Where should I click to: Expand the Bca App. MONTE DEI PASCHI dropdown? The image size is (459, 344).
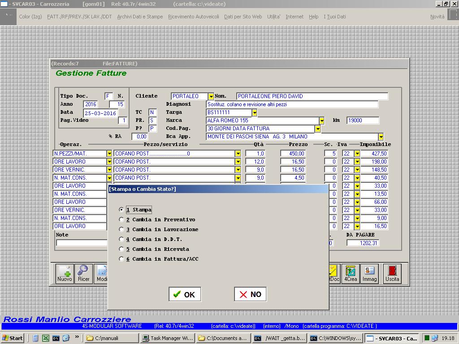381,137
